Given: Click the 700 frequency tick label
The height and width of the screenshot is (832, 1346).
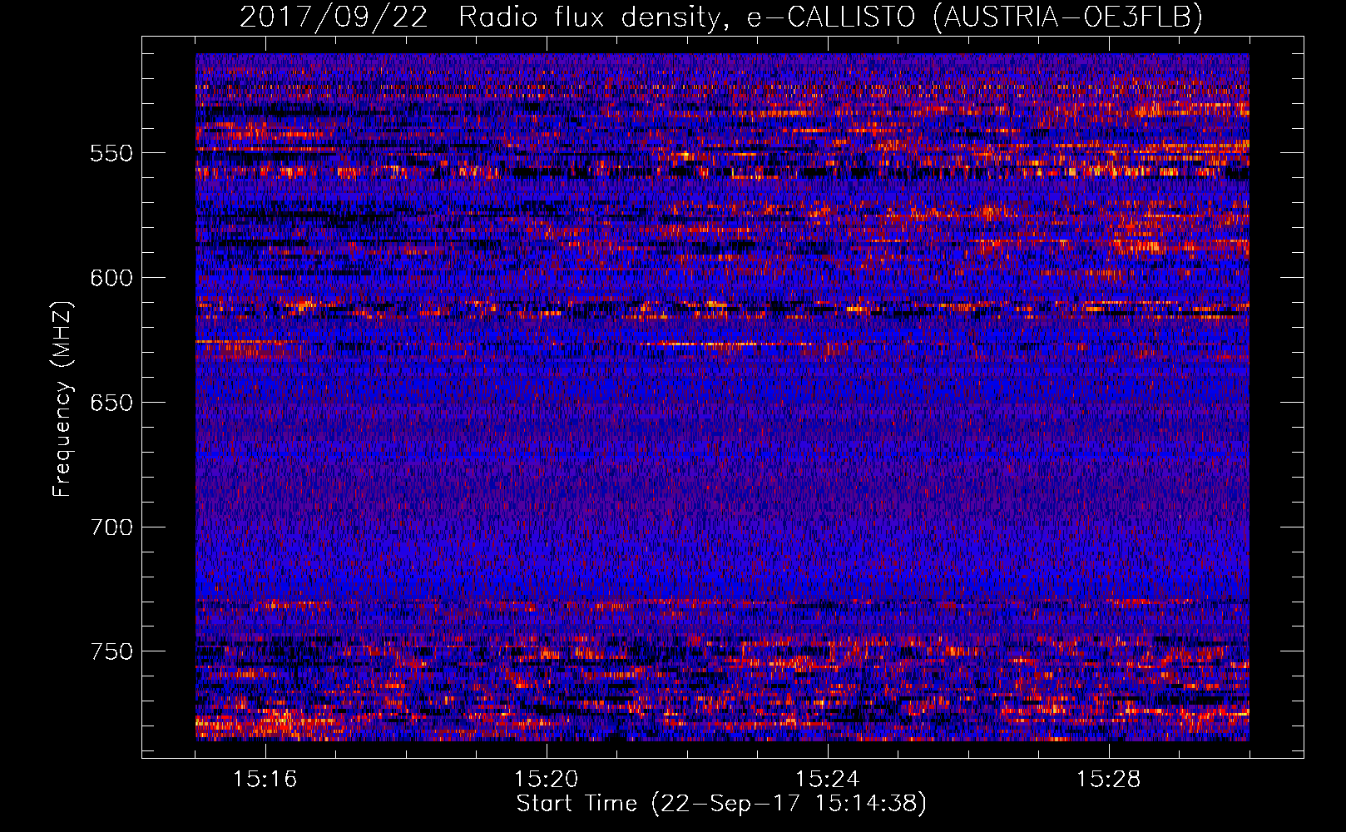Looking at the screenshot, I should point(111,527).
